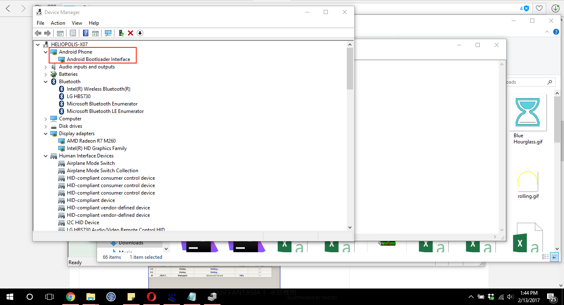Viewport: 564px width, 305px height.
Task: Click the Batteries category icon
Action: 54,74
